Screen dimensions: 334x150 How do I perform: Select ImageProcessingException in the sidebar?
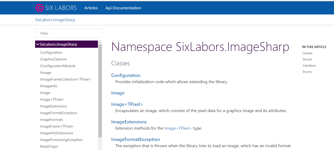61,140
